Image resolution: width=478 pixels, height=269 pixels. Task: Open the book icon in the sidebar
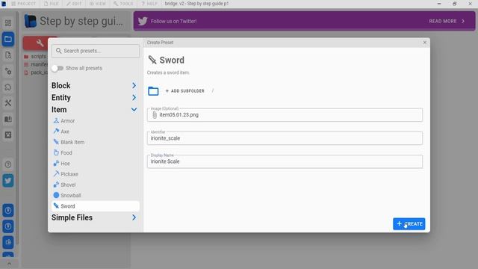(x=8, y=119)
